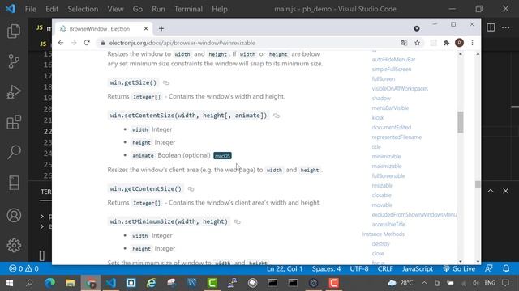This screenshot has width=519, height=291.
Task: Click the Ln 22, Col 1 status entry
Action: point(285,268)
